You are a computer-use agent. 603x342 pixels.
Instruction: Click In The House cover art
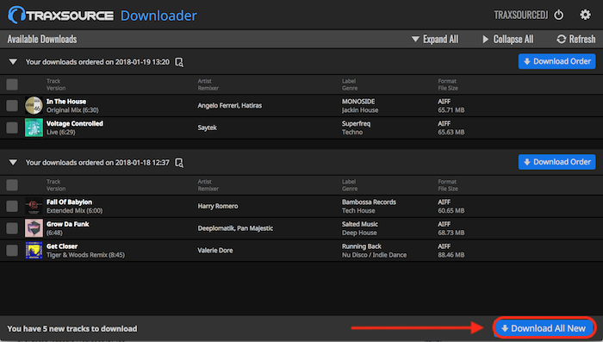(34, 105)
